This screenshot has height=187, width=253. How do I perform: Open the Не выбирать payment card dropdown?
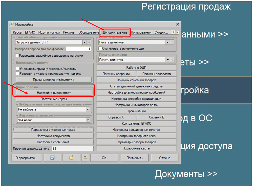(88, 110)
